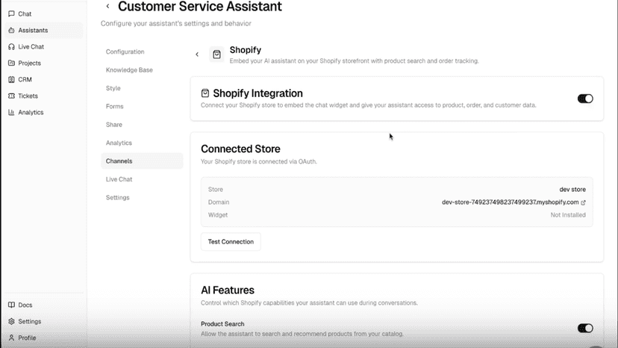This screenshot has width=618, height=348.
Task: Click the 'Domain' row label
Action: pos(219,202)
